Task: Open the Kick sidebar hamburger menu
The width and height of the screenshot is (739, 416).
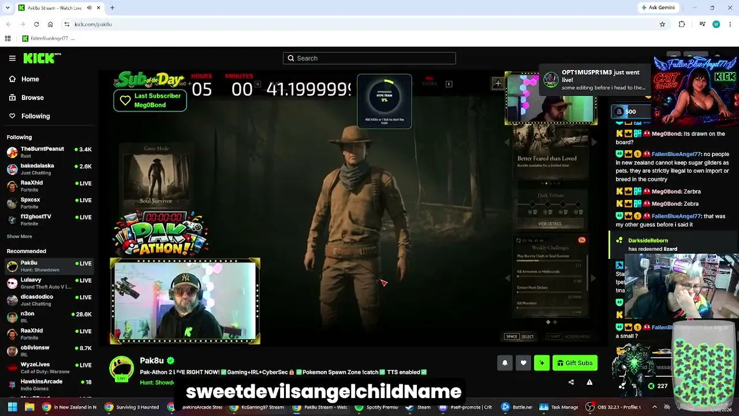Action: [12, 58]
